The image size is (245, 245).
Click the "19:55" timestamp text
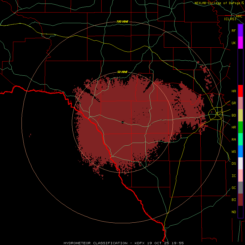click(x=178, y=243)
